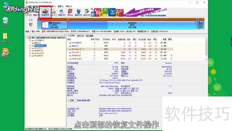Go to next disk with right arrow
This screenshot has height=131, width=232.
(32, 20)
